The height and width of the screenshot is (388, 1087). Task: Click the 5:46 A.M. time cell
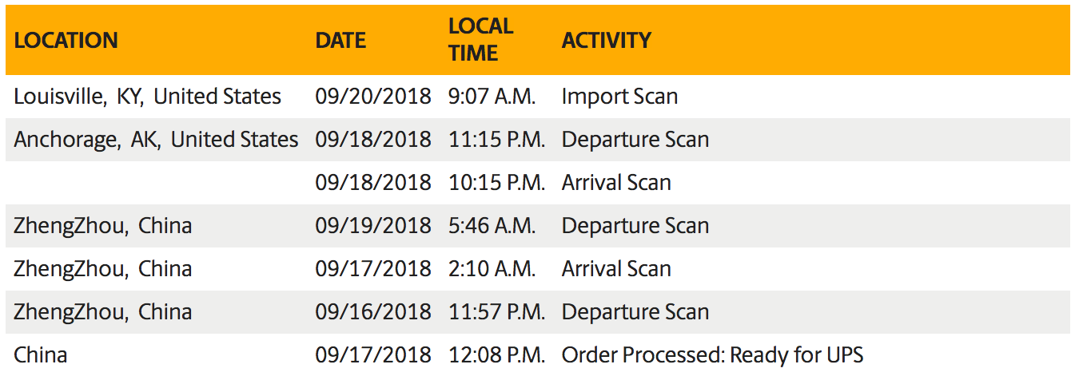click(x=492, y=226)
